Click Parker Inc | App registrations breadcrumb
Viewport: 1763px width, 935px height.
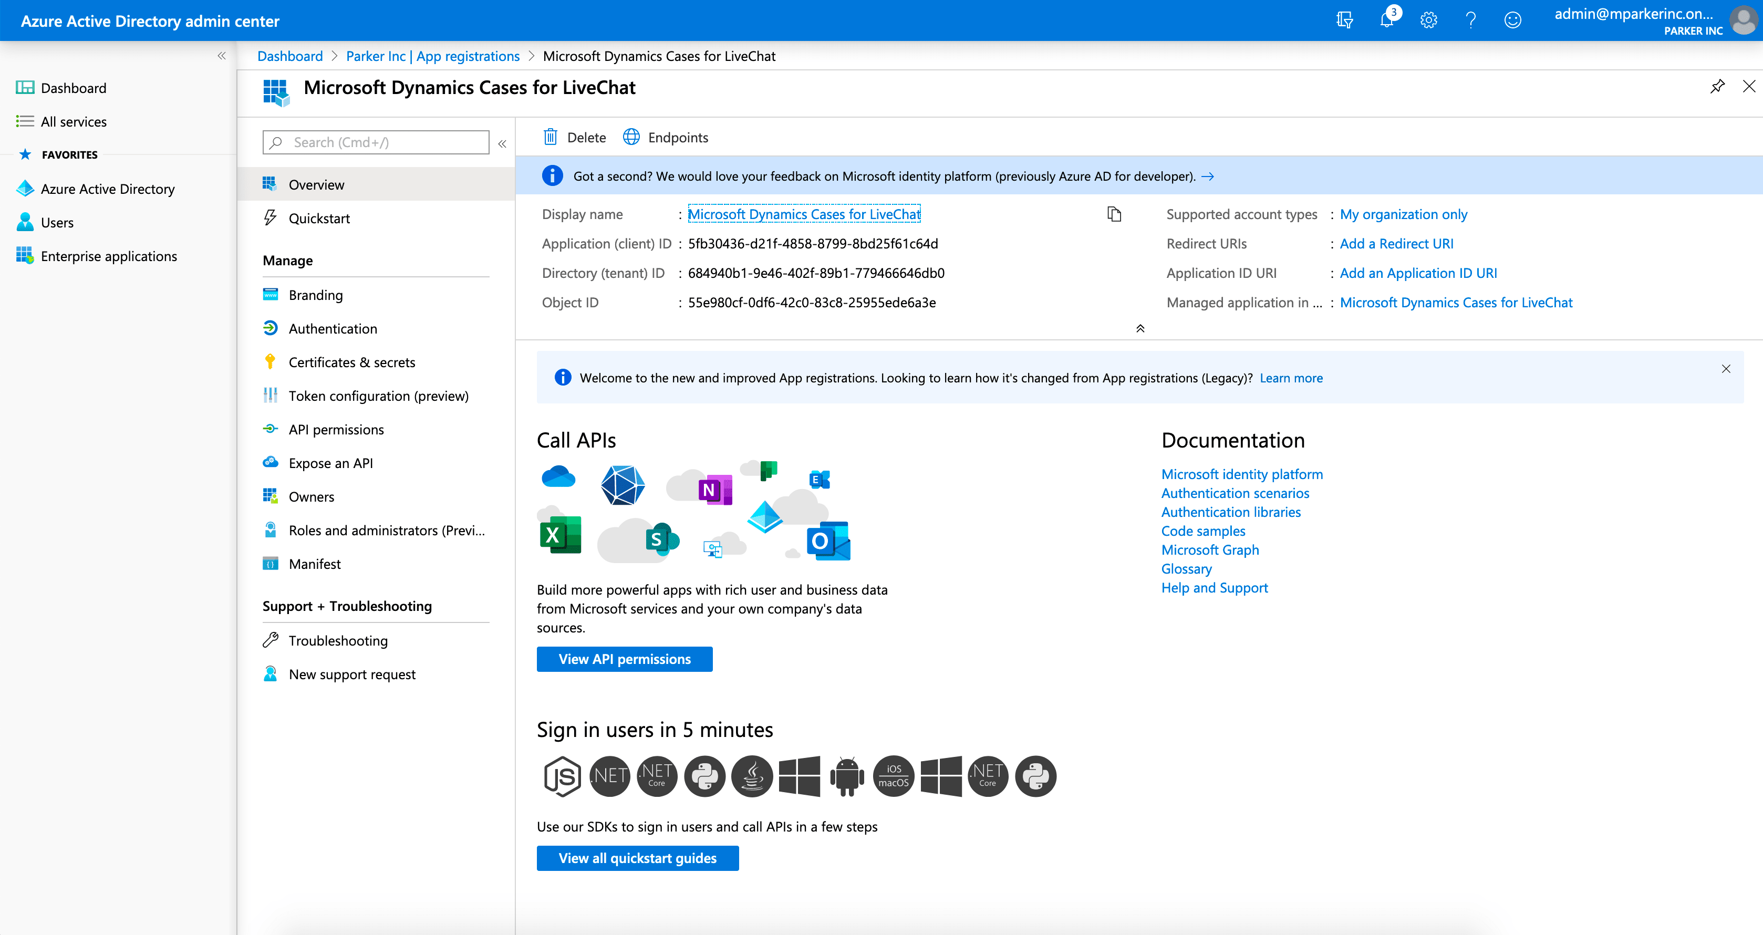432,56
